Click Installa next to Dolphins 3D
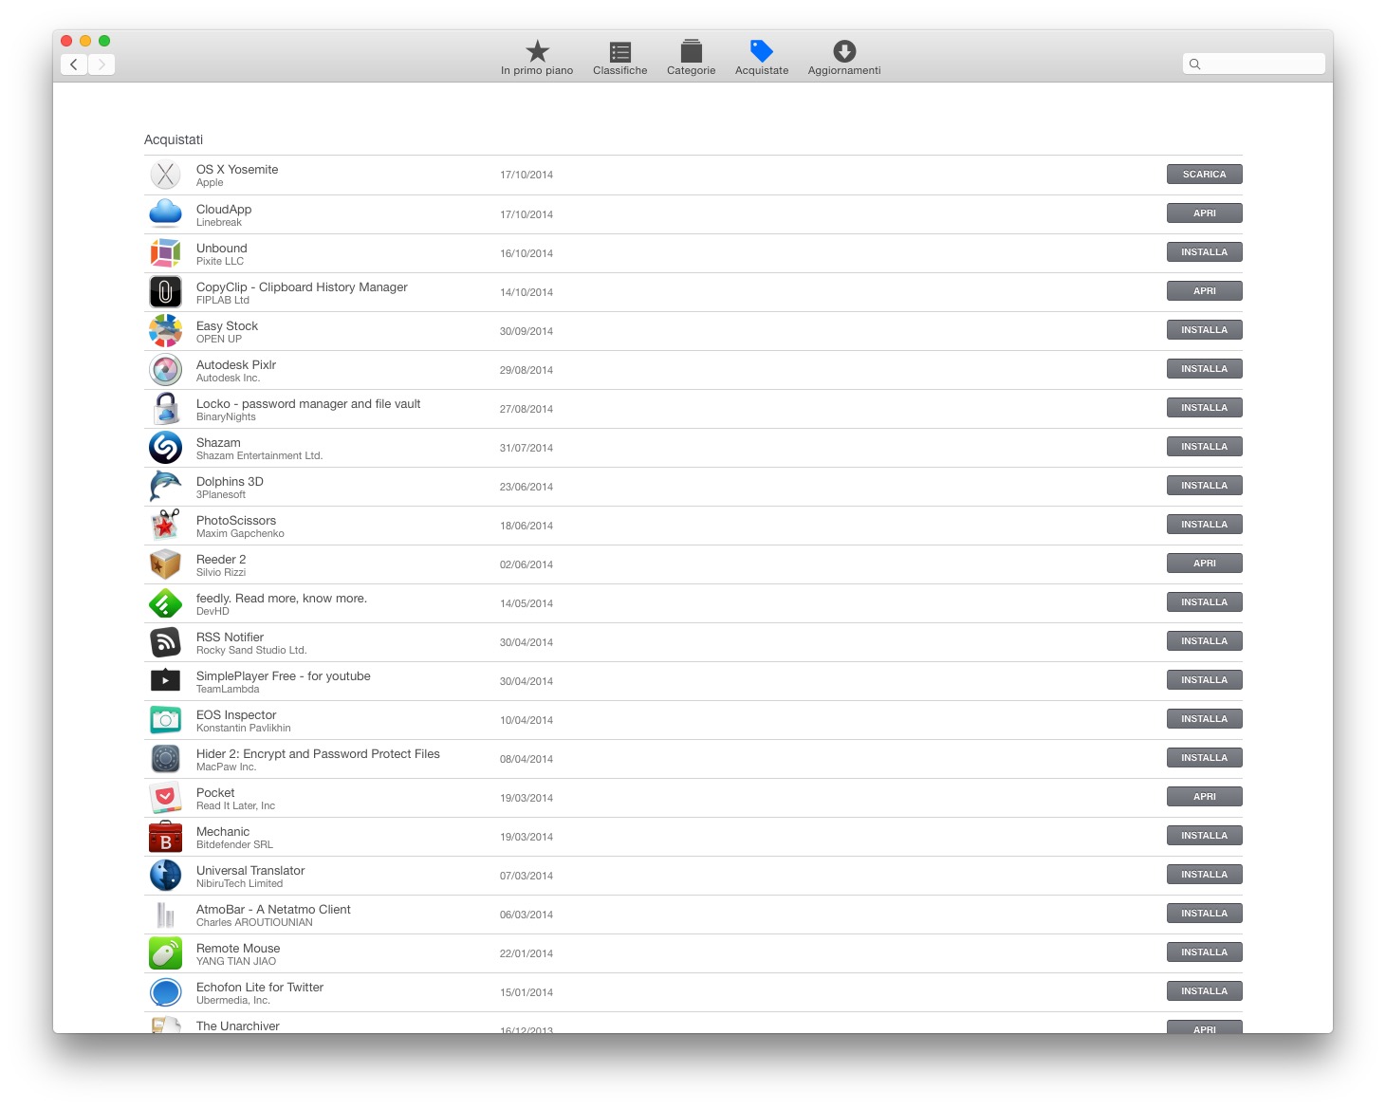The image size is (1386, 1109). [x=1205, y=486]
